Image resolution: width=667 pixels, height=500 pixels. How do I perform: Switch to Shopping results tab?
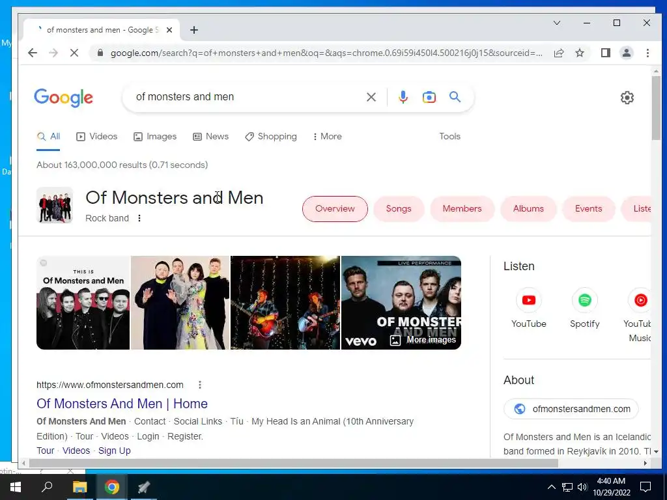[271, 137]
